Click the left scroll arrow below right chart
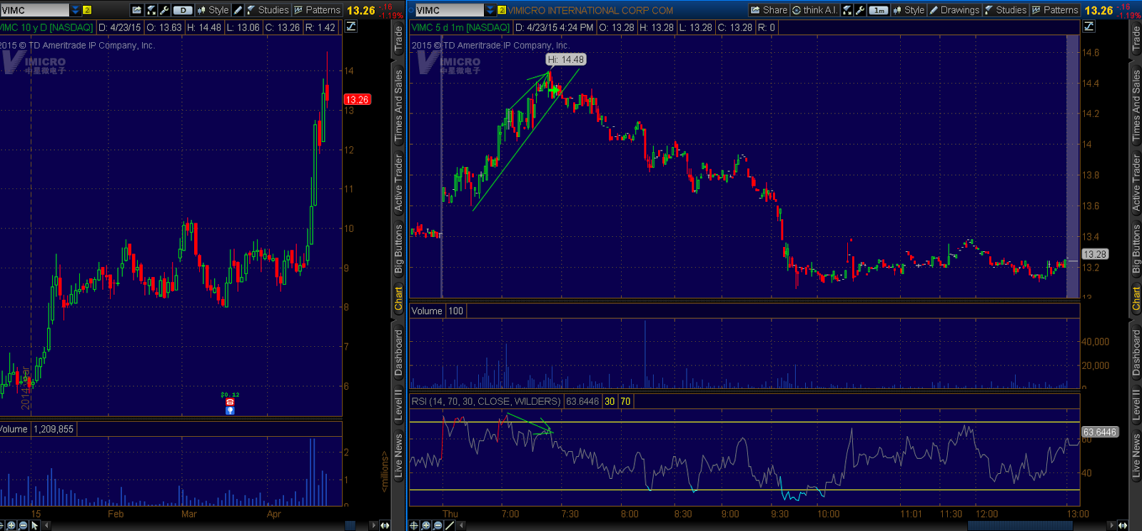1142x531 pixels. [461, 525]
